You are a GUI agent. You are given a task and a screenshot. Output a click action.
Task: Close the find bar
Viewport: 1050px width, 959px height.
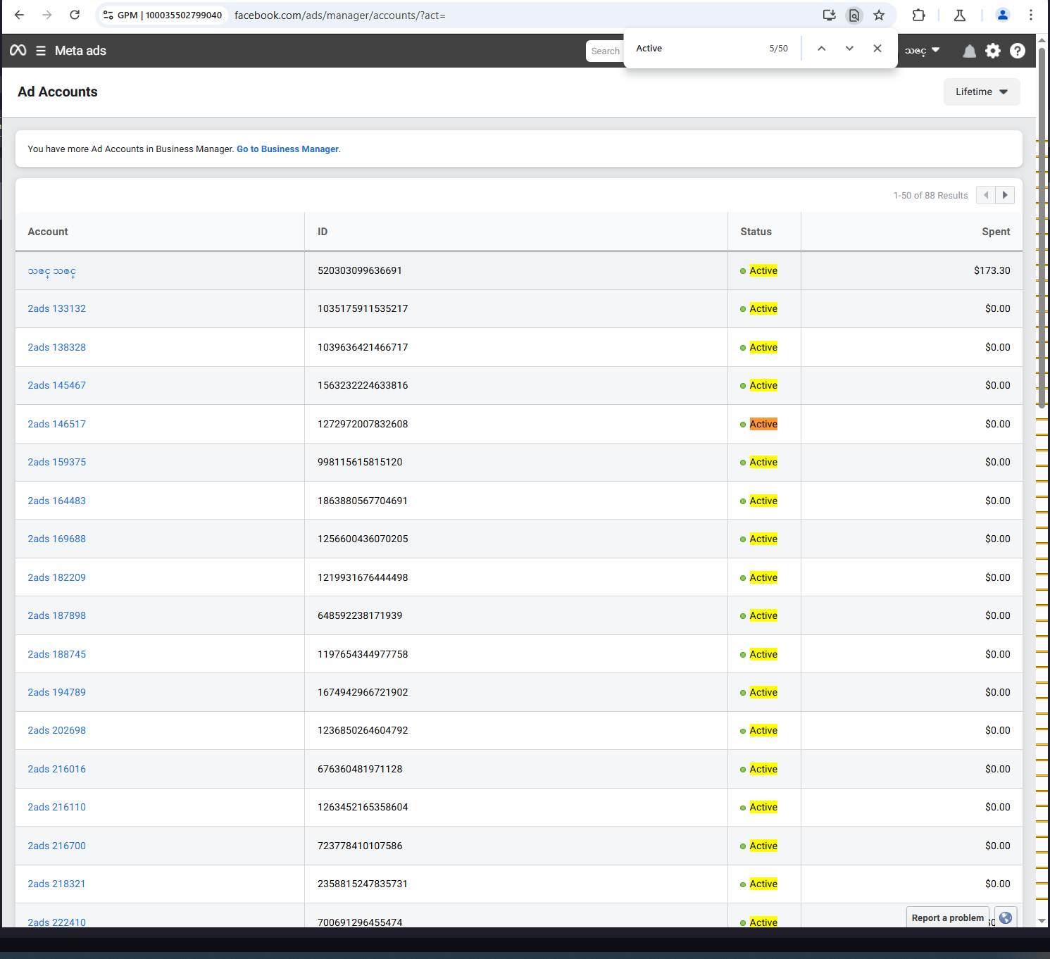(877, 49)
